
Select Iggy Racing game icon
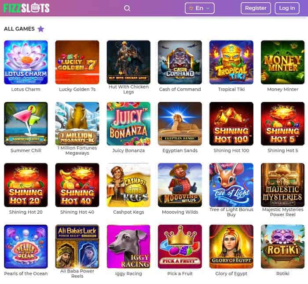[128, 247]
